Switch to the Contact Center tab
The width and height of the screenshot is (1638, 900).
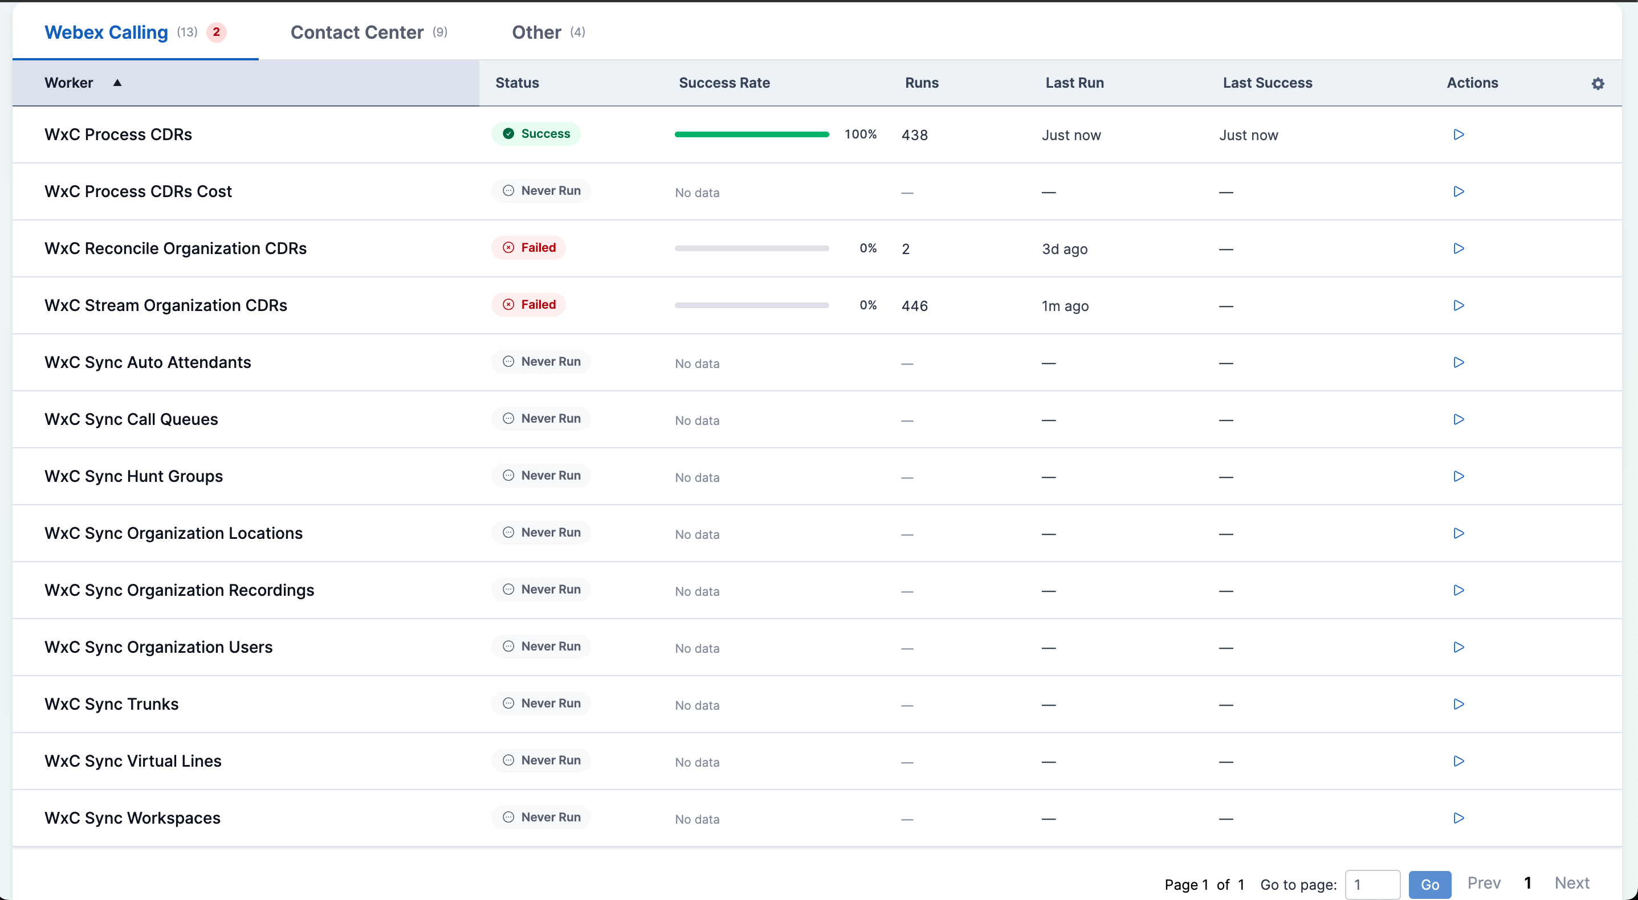point(369,32)
